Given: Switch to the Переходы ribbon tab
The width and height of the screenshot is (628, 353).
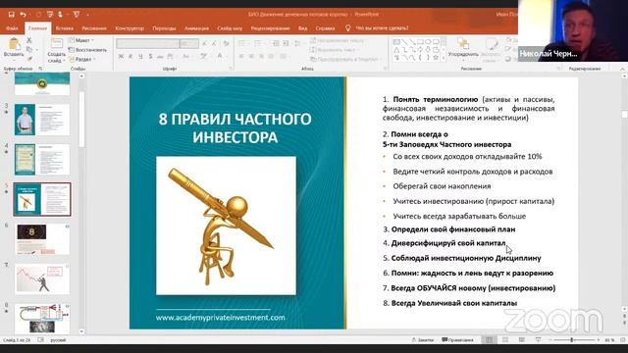Looking at the screenshot, I should [164, 28].
